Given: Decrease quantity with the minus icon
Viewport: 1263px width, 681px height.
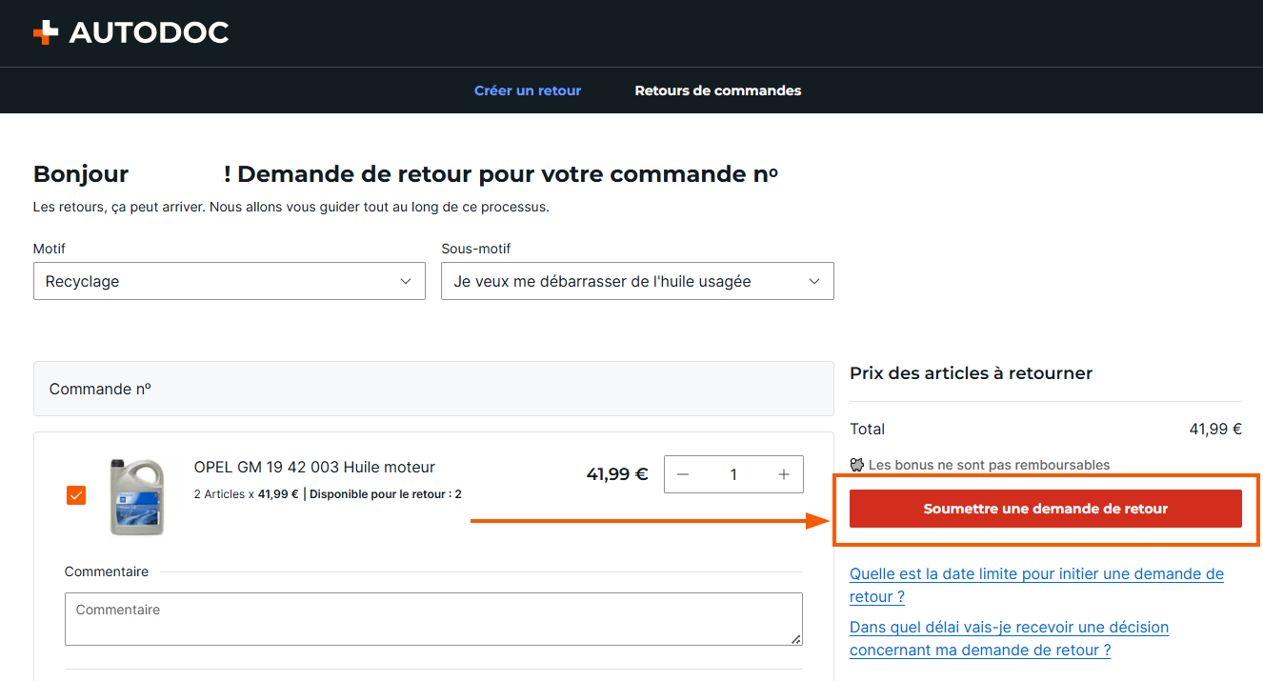Looking at the screenshot, I should click(x=683, y=474).
